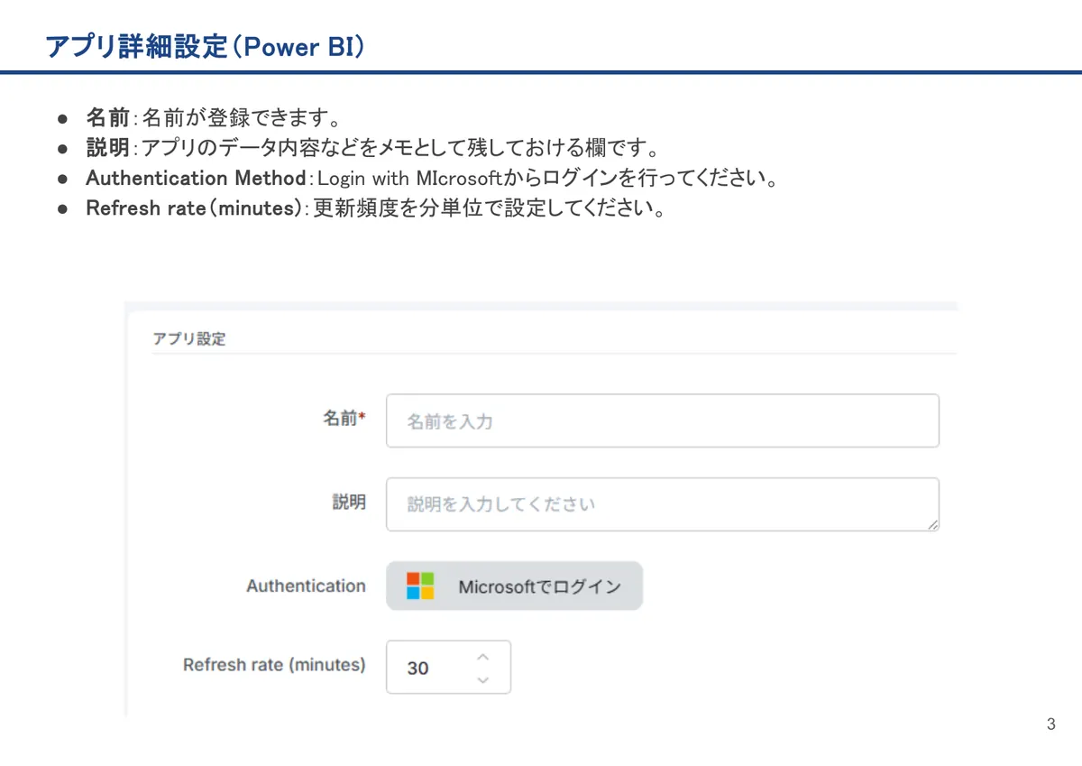The image size is (1082, 766).
Task: Click the Refresh rate (minutes) form label
Action: coord(274,665)
